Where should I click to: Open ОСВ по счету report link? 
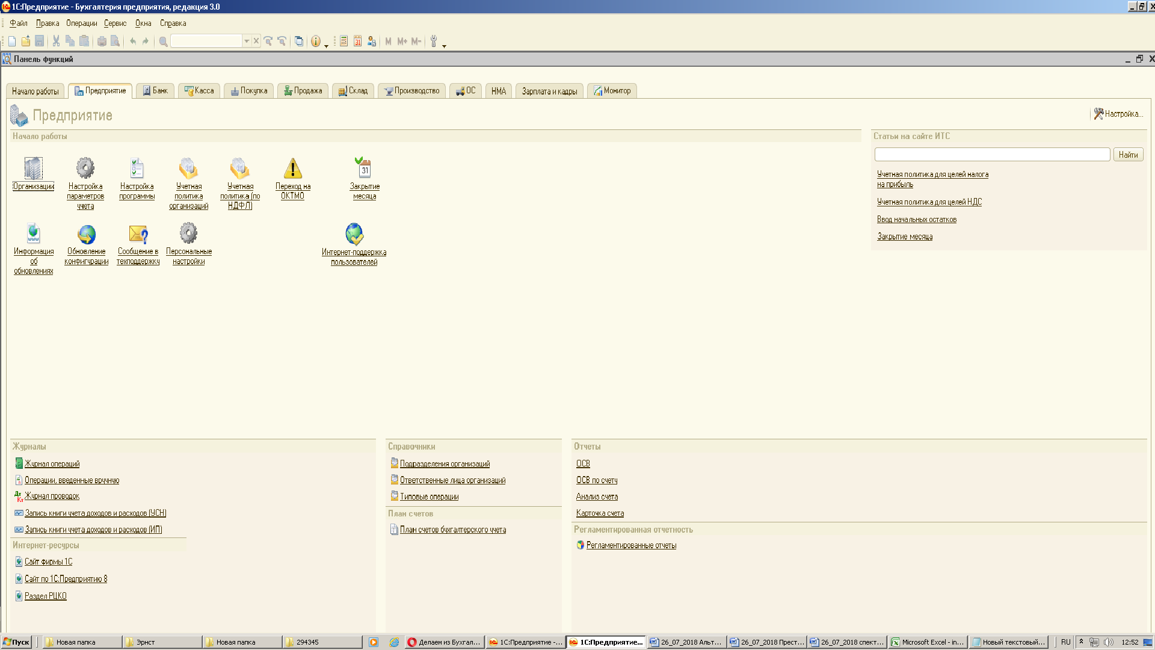(597, 480)
